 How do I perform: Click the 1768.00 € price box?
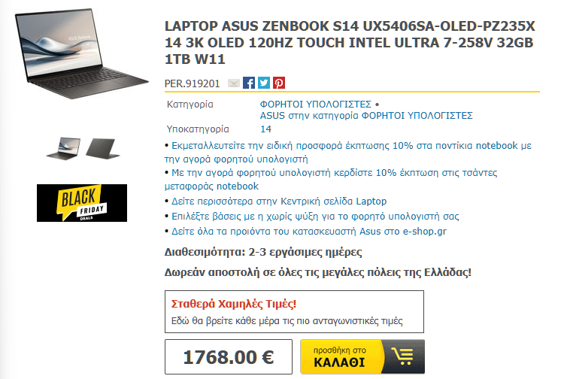coord(229,356)
